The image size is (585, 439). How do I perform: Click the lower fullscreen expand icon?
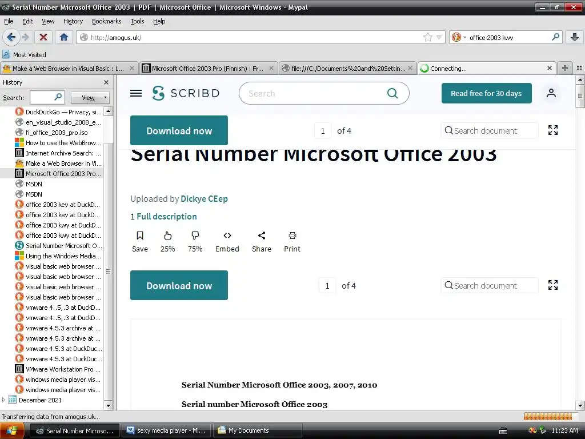click(x=553, y=285)
